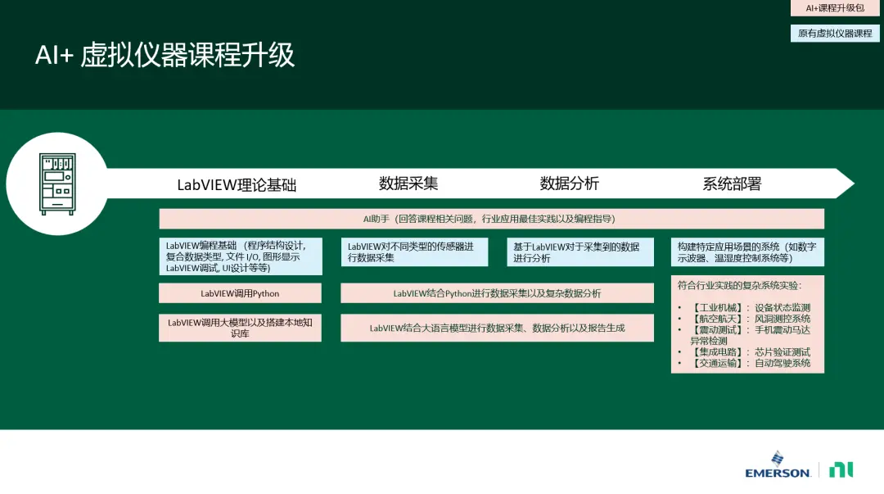Click the 'LabVIEW调用大模型以及搭建本地知识库' box

(240, 328)
